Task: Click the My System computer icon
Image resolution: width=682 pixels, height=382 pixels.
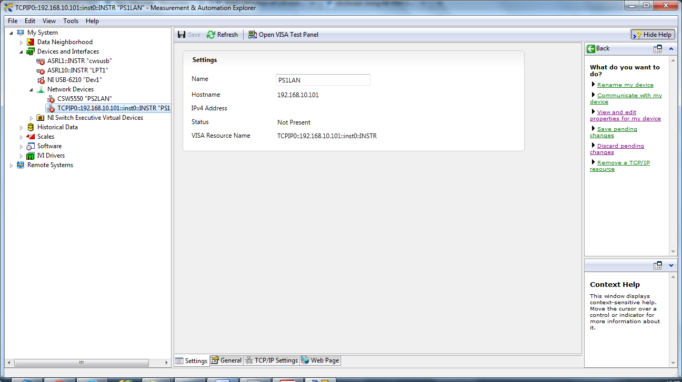Action: click(x=21, y=33)
